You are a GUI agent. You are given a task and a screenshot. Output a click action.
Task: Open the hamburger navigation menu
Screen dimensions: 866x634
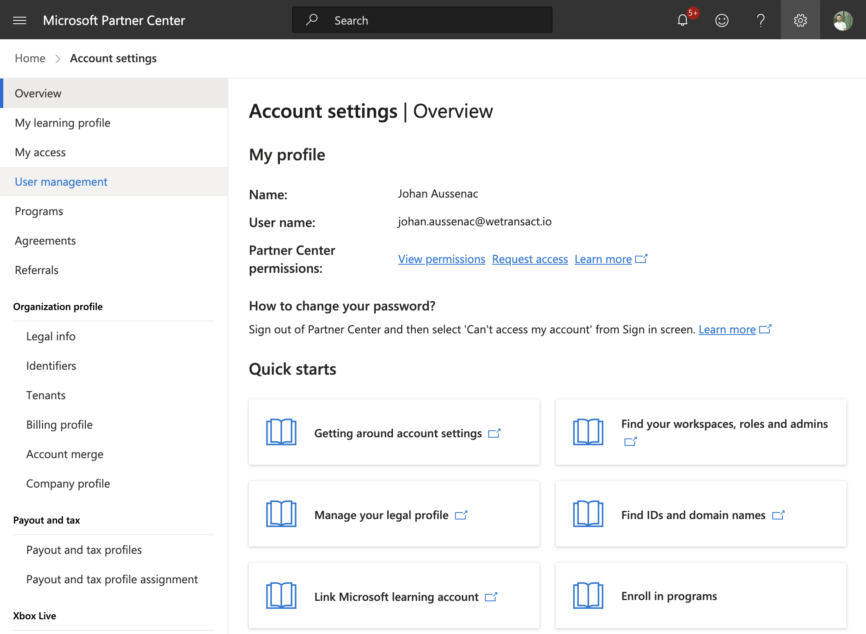20,20
